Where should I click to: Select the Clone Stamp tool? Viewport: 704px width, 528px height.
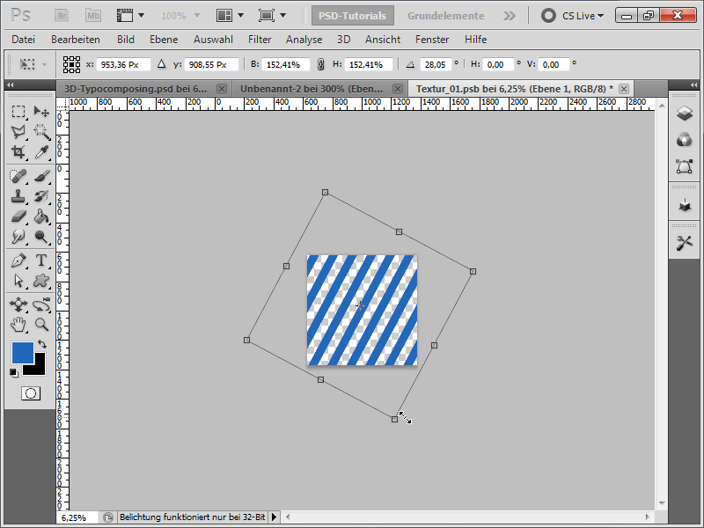(x=18, y=196)
